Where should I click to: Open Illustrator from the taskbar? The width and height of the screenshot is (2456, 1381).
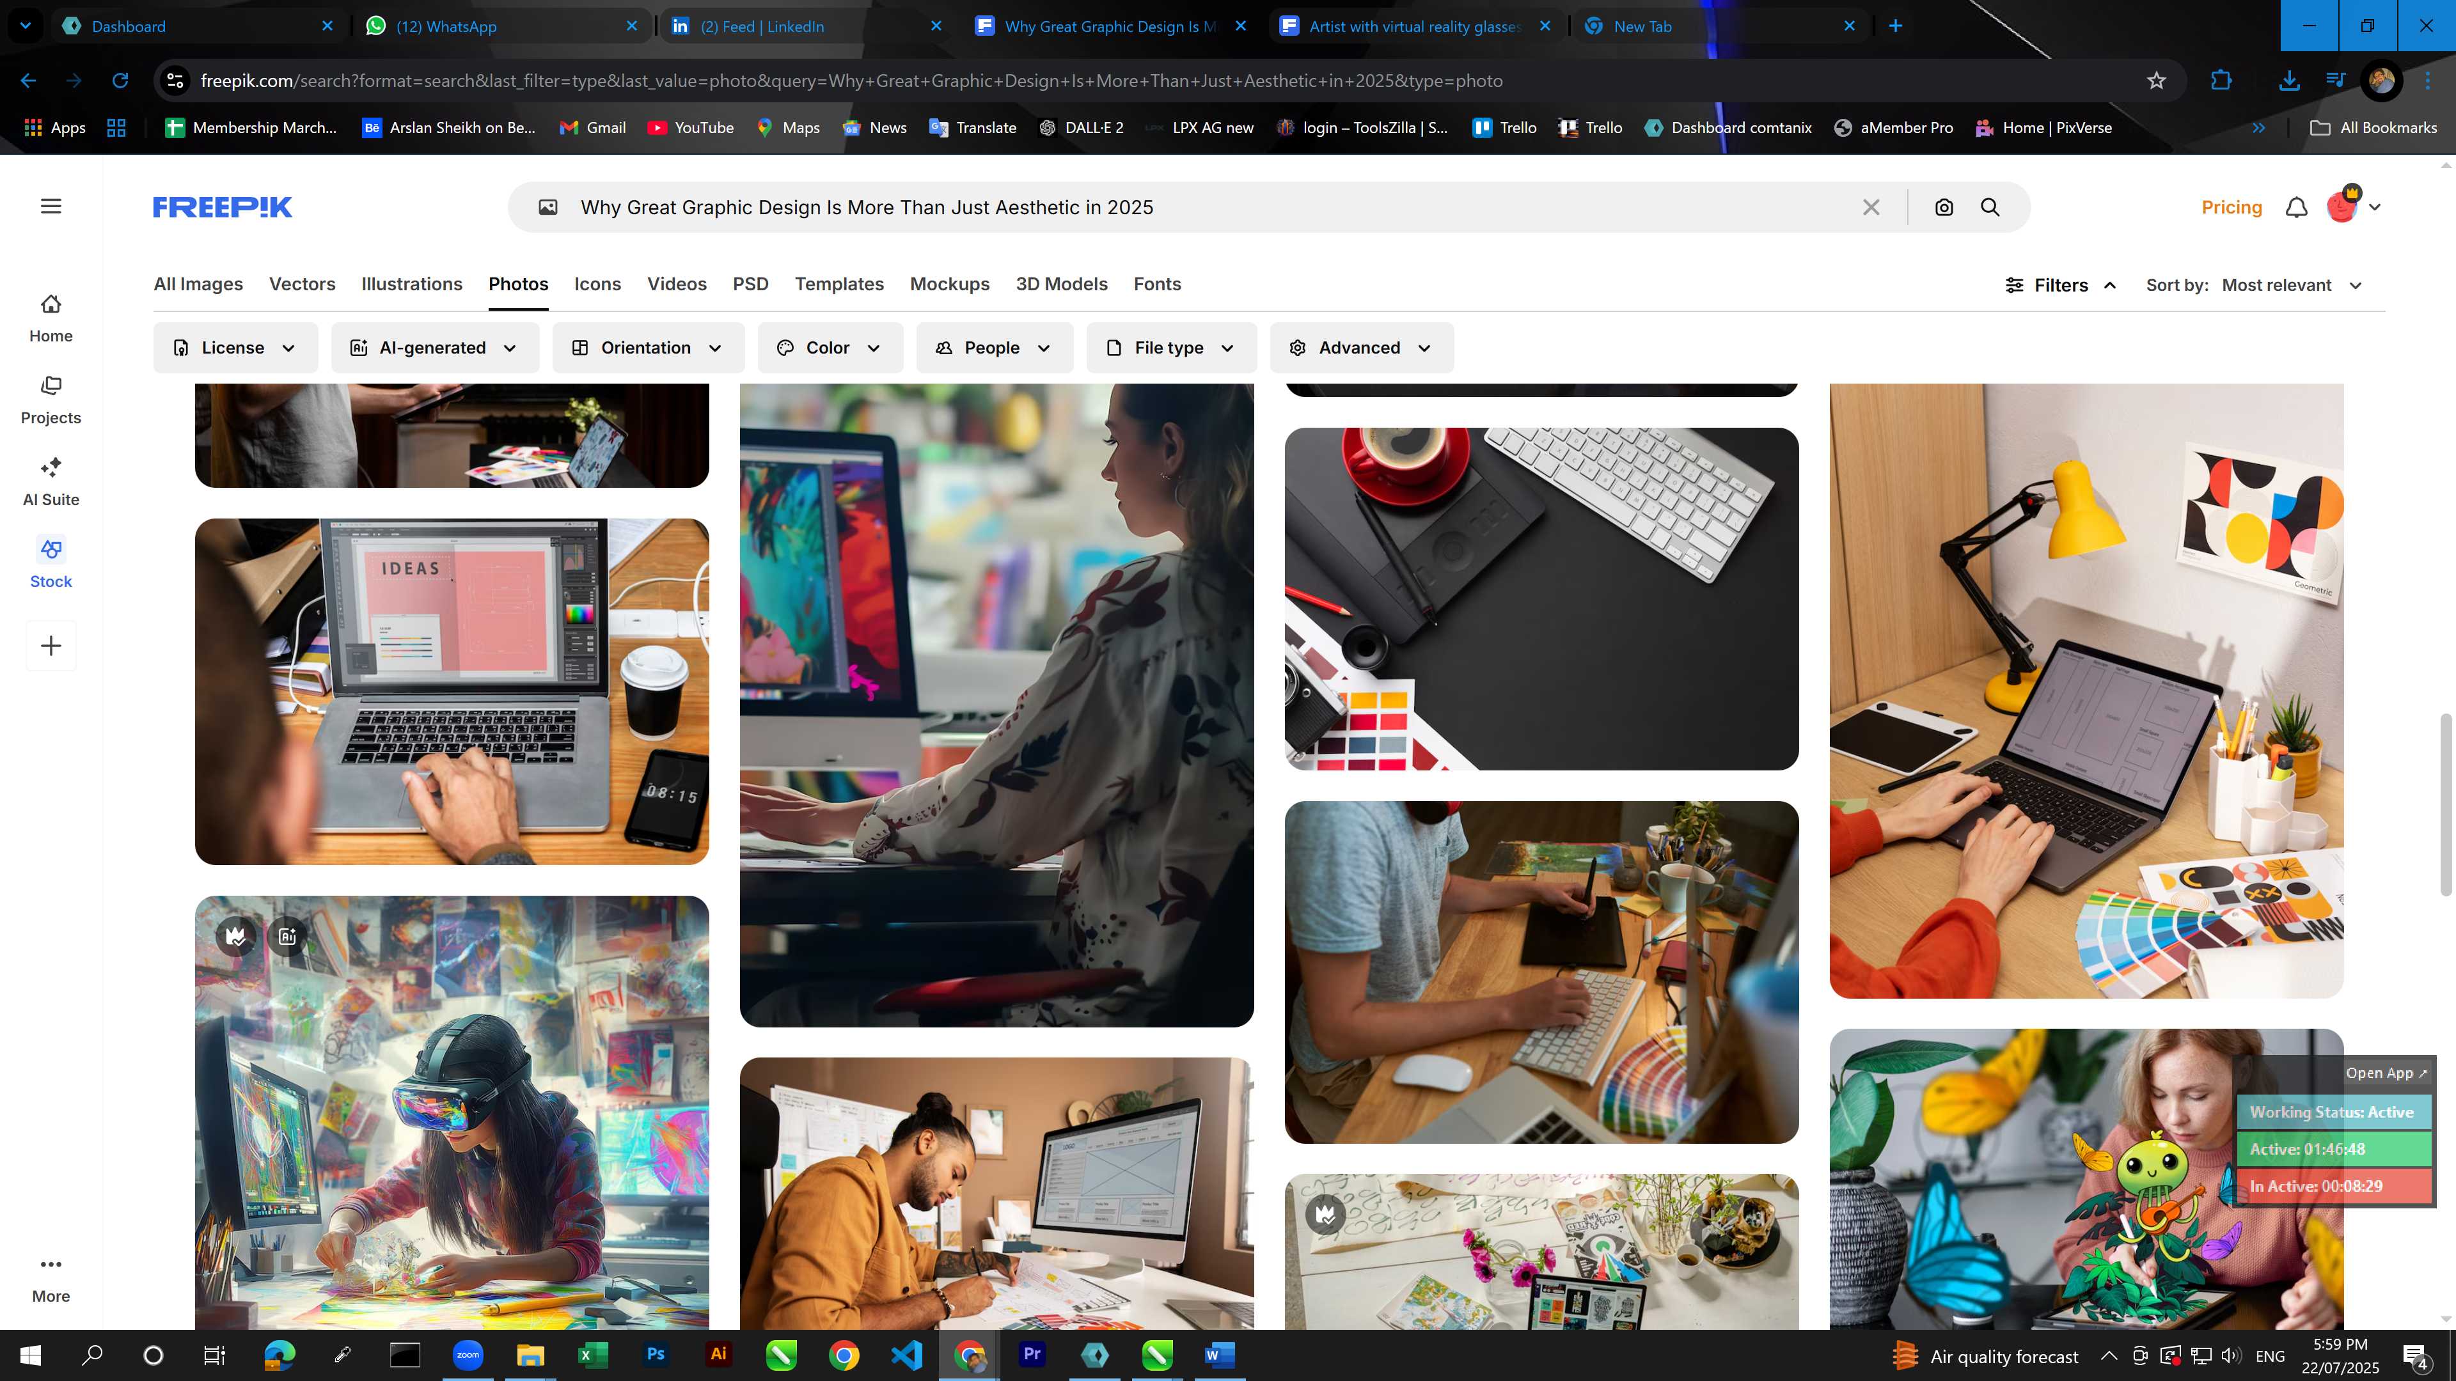(718, 1354)
